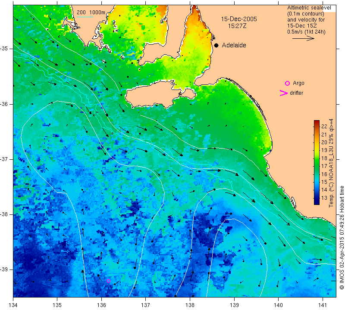
Task: Click the 'Argo' legend label
Action: [298, 83]
